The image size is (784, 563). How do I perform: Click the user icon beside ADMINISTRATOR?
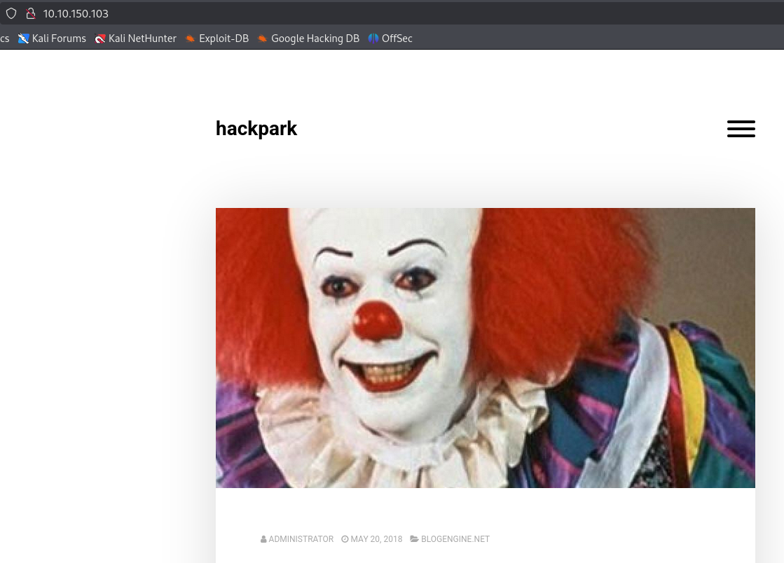coord(263,539)
